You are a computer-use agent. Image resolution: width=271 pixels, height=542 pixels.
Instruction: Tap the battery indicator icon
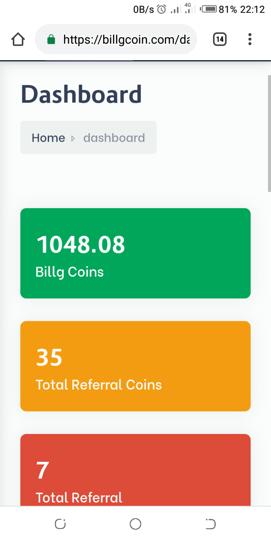[x=209, y=9]
